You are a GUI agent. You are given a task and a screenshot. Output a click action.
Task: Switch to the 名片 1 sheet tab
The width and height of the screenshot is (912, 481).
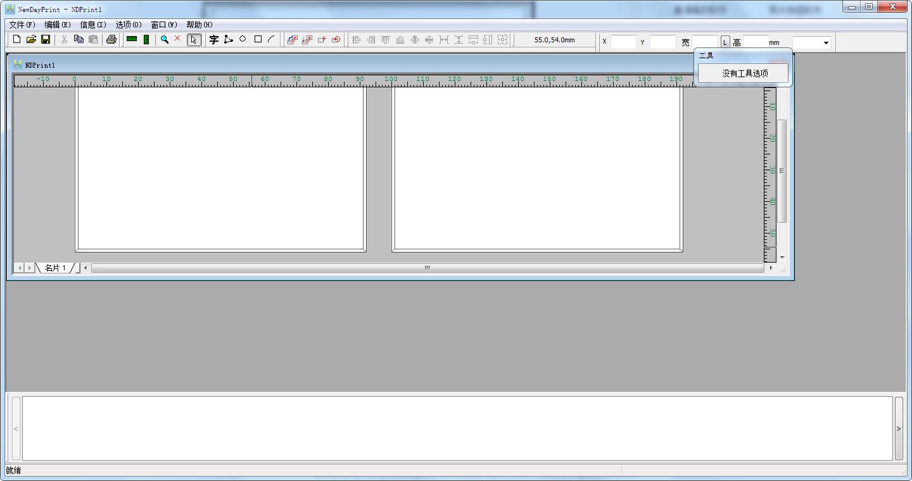pyautogui.click(x=55, y=268)
